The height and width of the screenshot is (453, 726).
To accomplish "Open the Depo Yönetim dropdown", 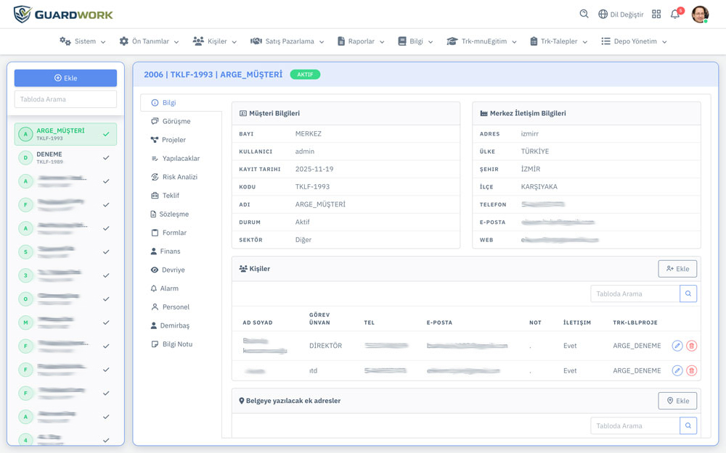I will pyautogui.click(x=634, y=41).
